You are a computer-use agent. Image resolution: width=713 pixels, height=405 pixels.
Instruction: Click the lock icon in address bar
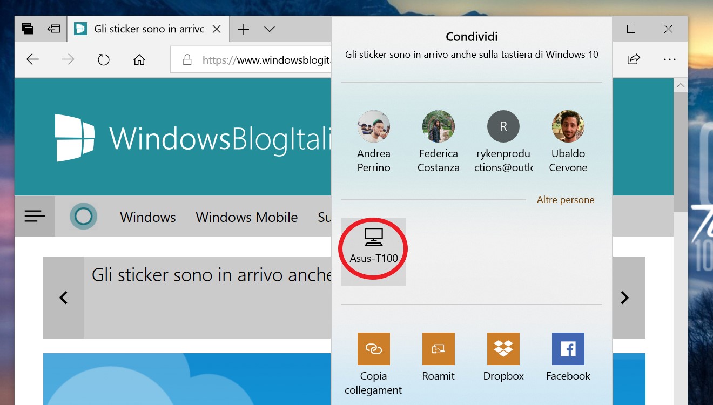(187, 59)
